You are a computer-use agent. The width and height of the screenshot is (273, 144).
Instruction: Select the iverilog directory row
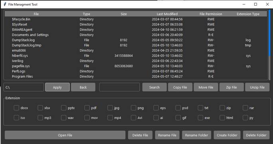point(136,61)
